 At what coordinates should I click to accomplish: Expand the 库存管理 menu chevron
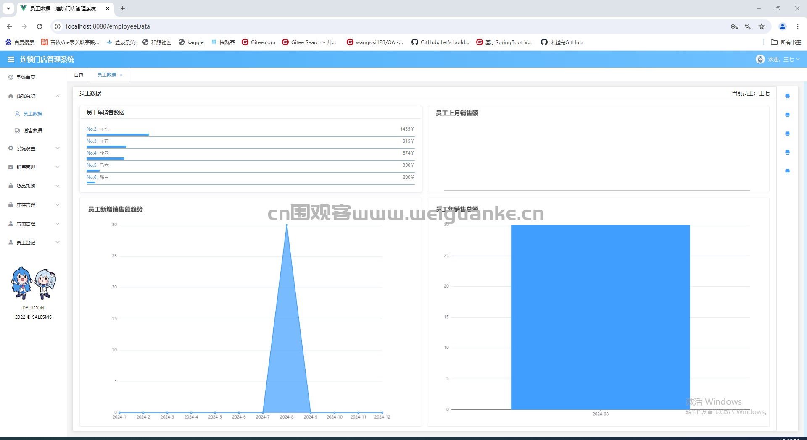point(58,205)
